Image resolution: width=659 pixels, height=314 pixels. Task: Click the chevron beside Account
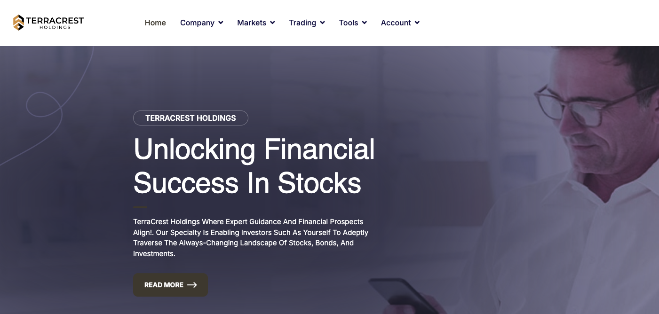[417, 23]
